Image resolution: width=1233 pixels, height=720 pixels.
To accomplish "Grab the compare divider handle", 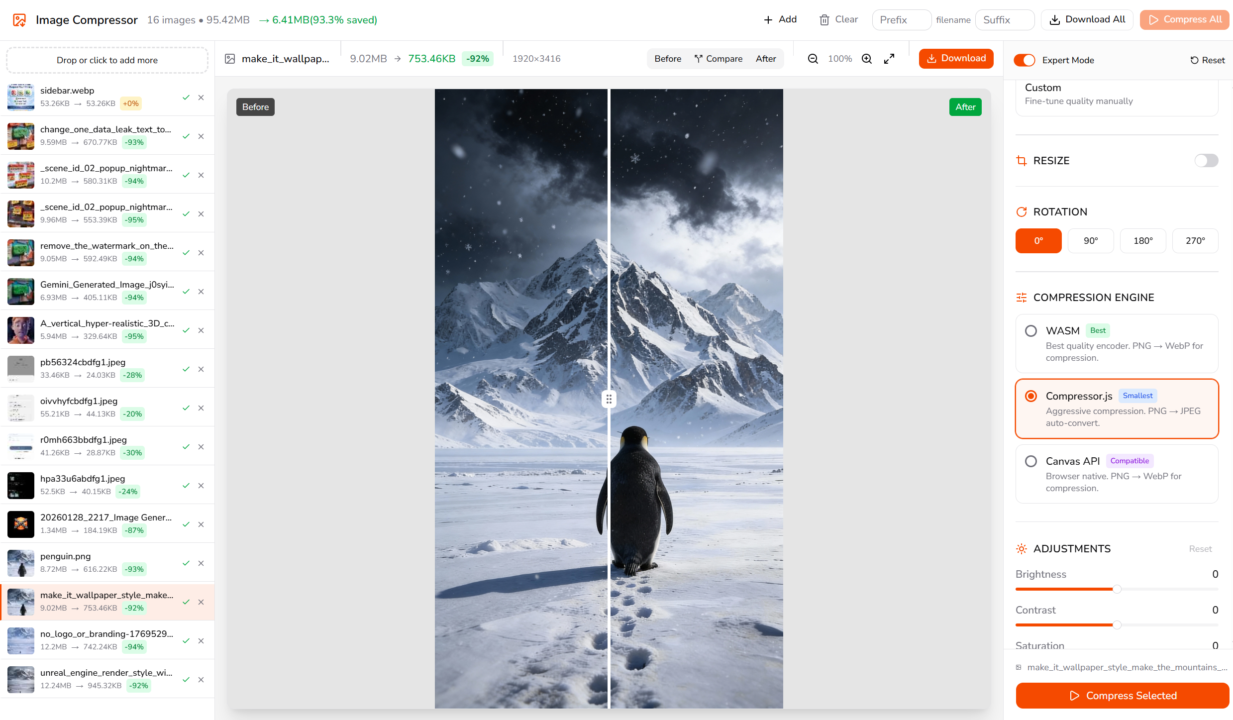I will pyautogui.click(x=609, y=399).
